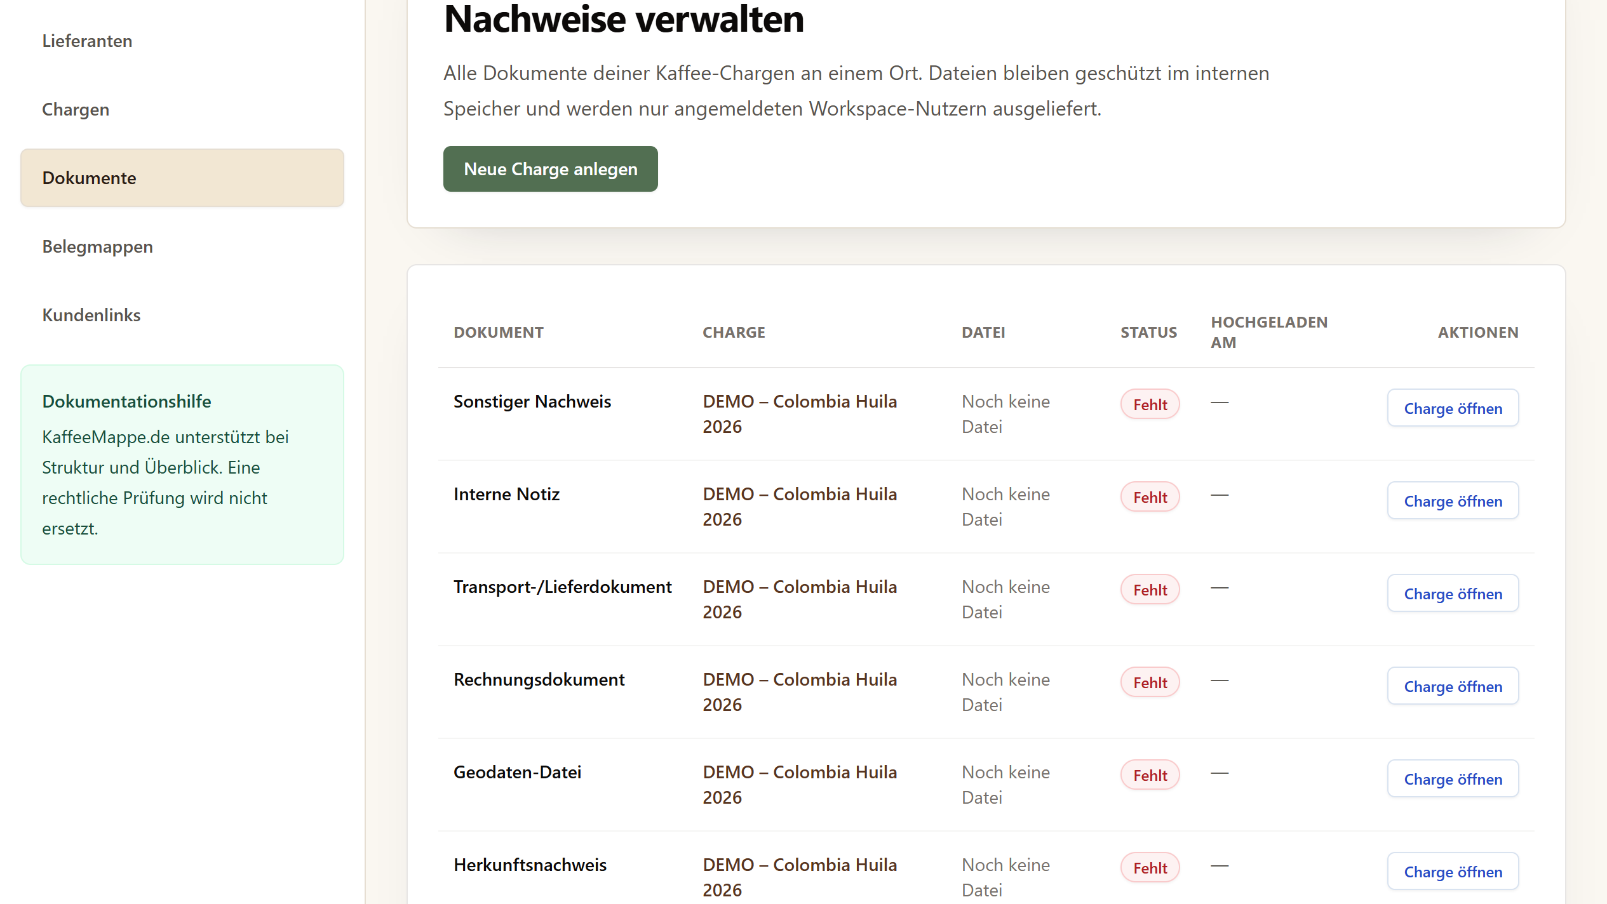This screenshot has width=1607, height=904.
Task: Click the DATEI column header
Action: (x=983, y=332)
